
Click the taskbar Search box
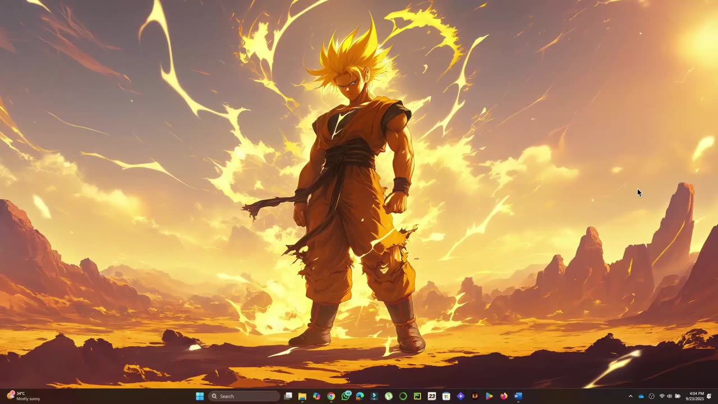pos(244,396)
